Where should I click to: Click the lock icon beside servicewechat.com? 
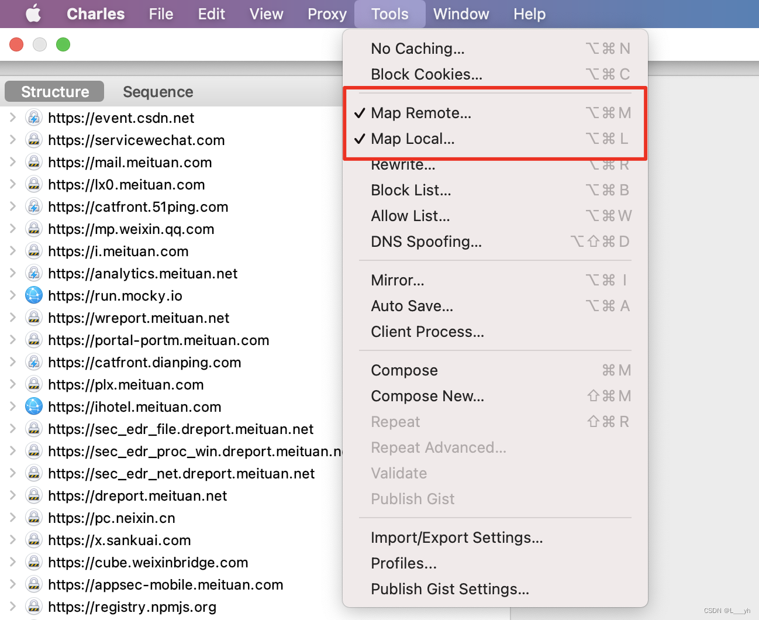pyautogui.click(x=34, y=140)
